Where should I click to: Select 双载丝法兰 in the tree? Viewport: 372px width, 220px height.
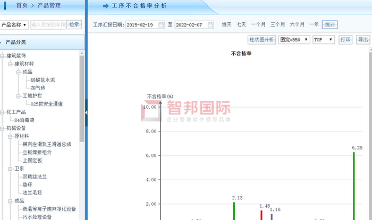click(x=35, y=177)
